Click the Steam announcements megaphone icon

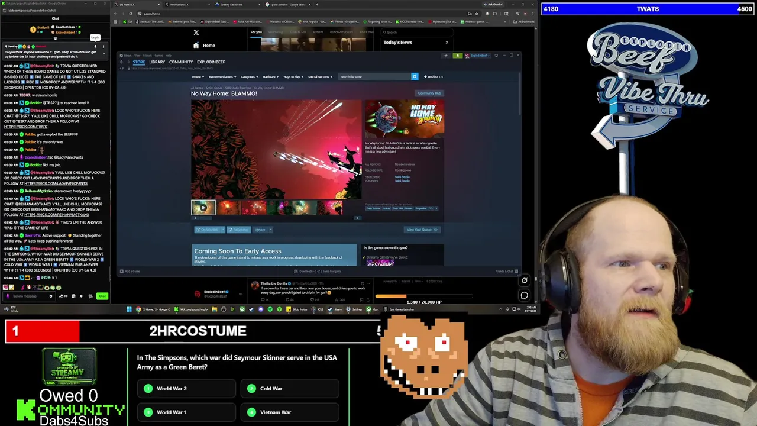point(446,56)
